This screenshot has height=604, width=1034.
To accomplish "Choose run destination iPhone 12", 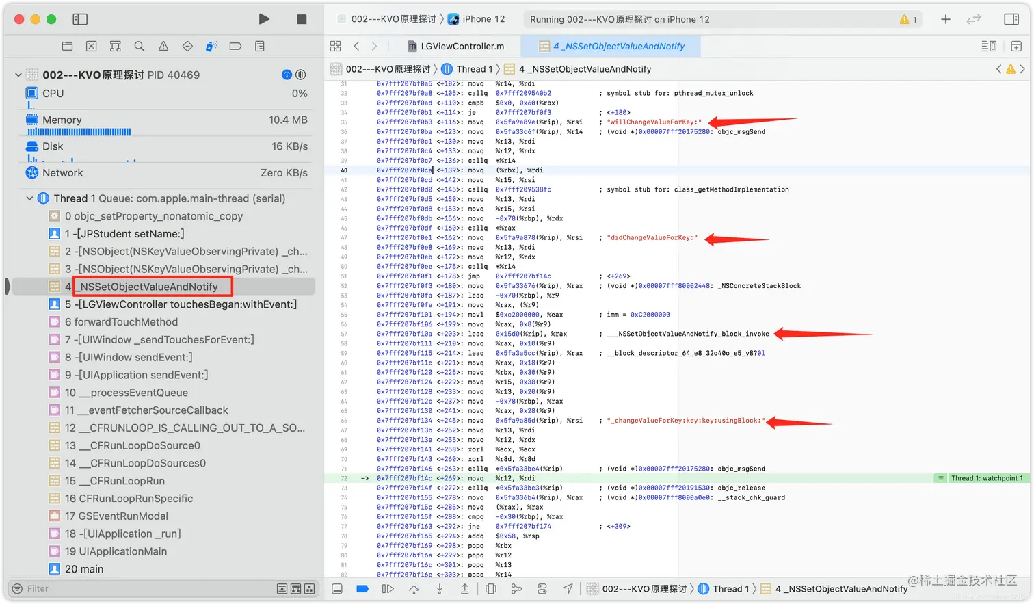I will pos(477,19).
